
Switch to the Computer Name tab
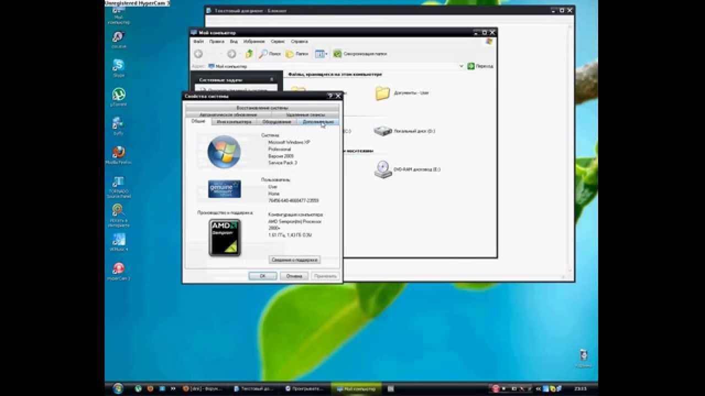(x=234, y=122)
